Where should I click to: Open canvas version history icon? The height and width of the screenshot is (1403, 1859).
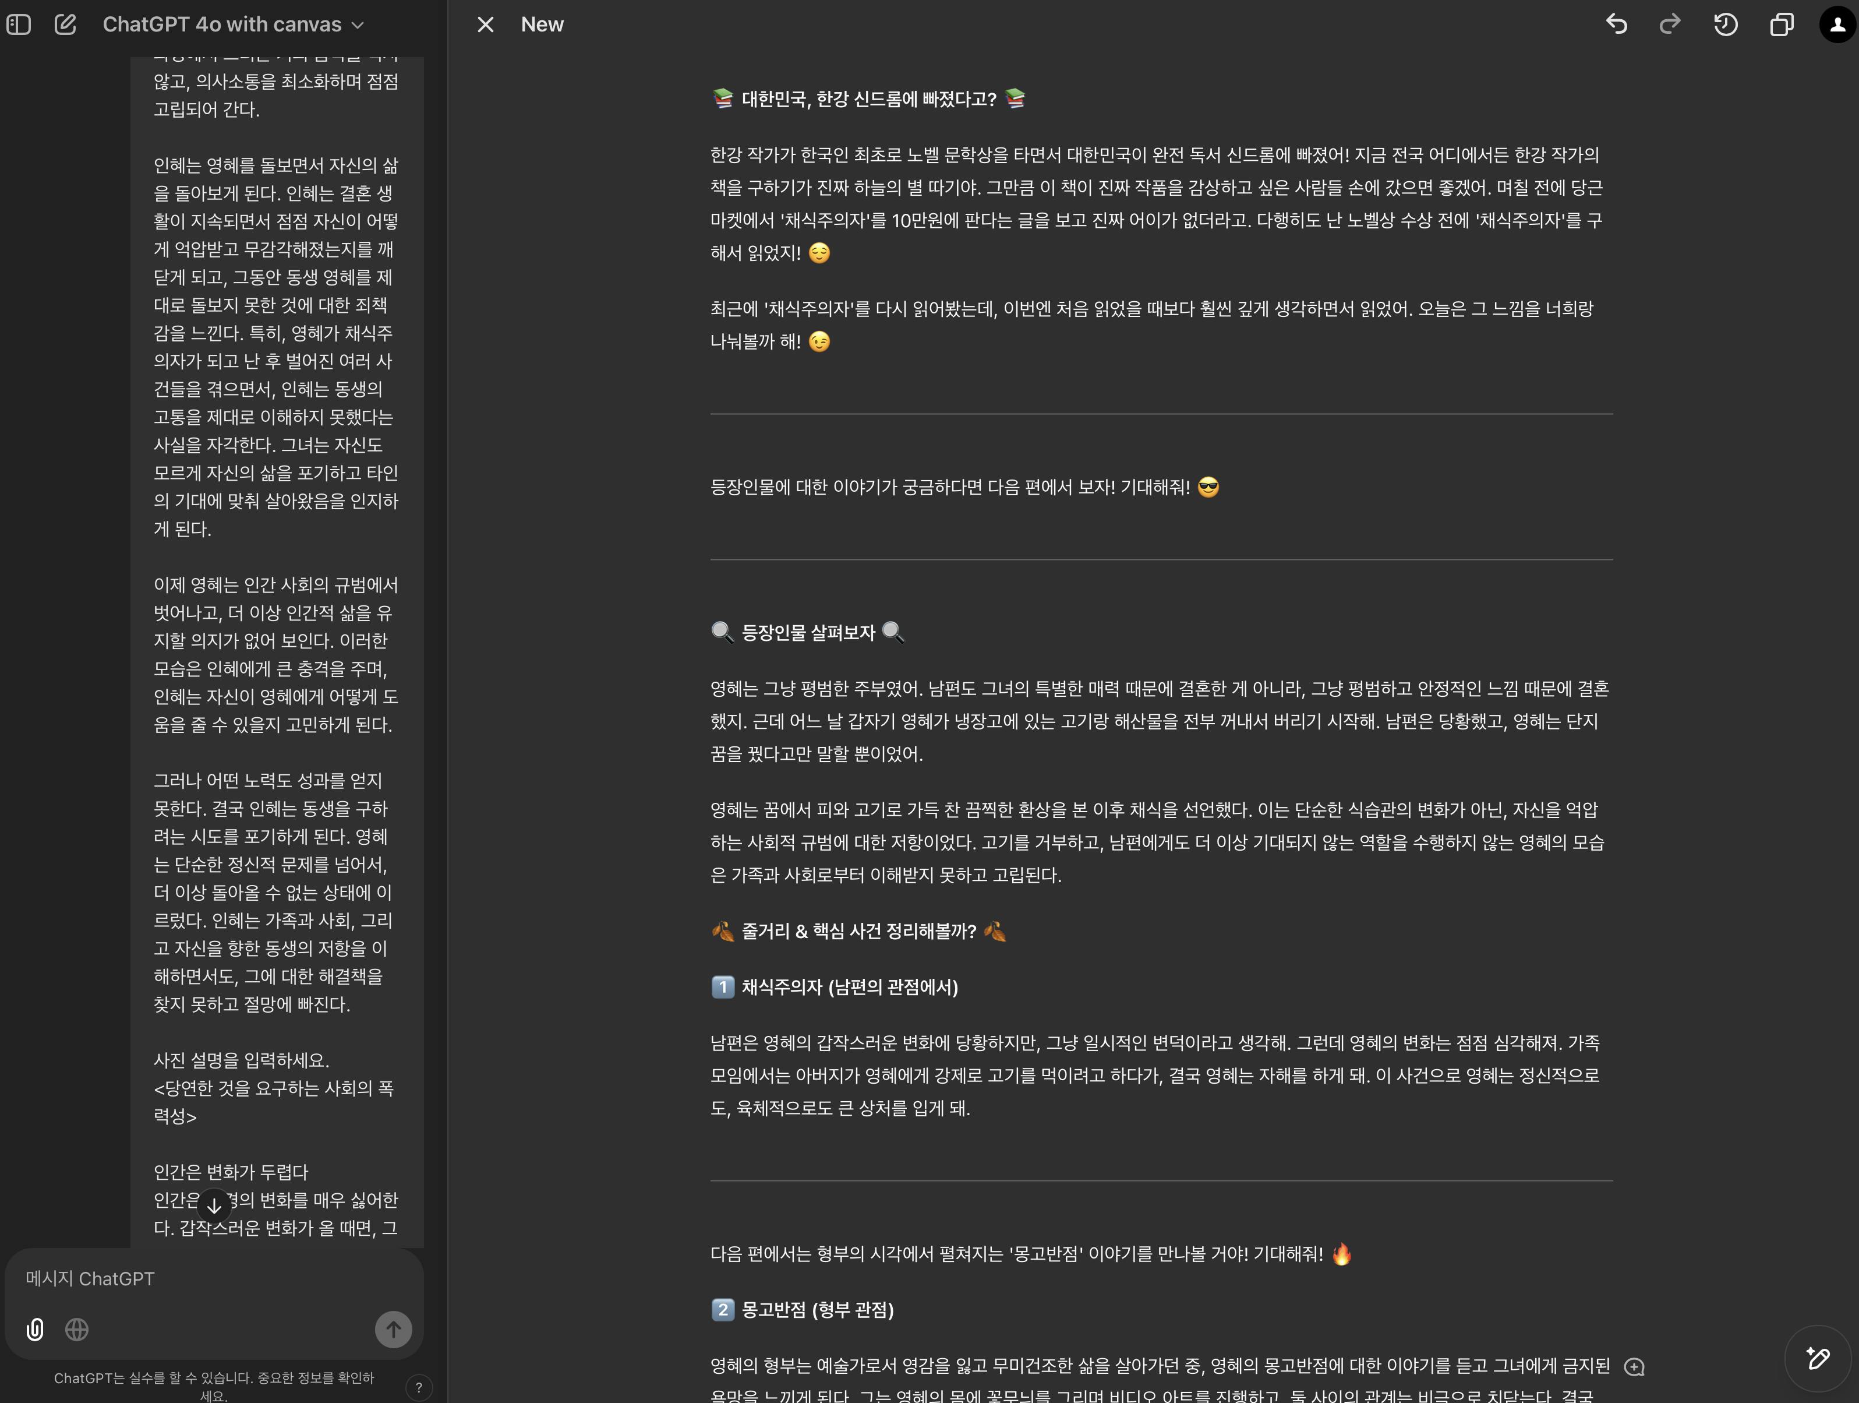tap(1726, 24)
